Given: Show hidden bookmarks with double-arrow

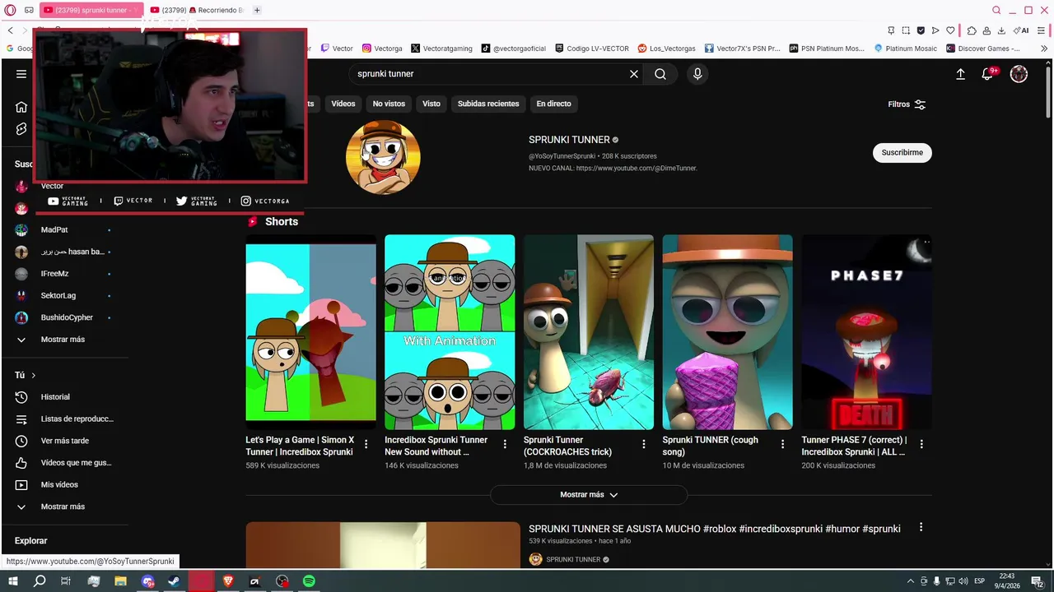Looking at the screenshot, I should (x=1045, y=49).
